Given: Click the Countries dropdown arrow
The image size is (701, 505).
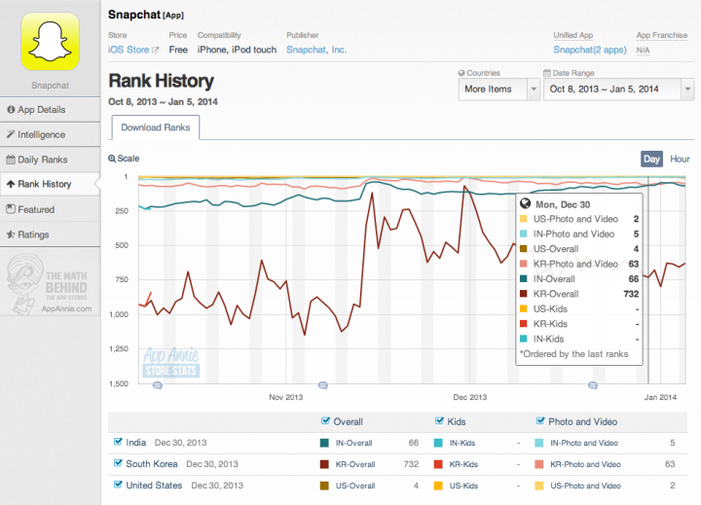Looking at the screenshot, I should pyautogui.click(x=534, y=90).
